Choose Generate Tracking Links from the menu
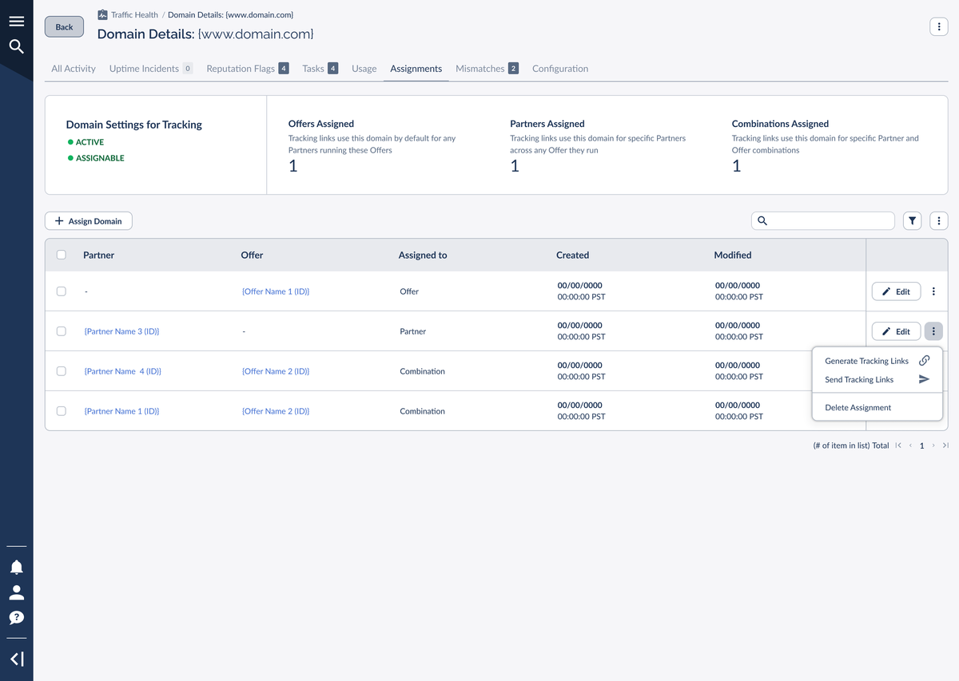This screenshot has width=959, height=681. (x=877, y=361)
